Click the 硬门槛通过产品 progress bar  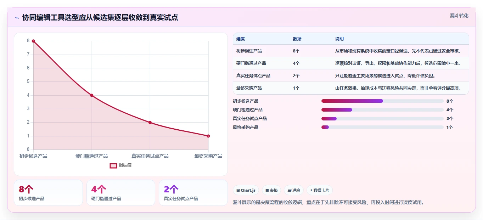pos(382,110)
